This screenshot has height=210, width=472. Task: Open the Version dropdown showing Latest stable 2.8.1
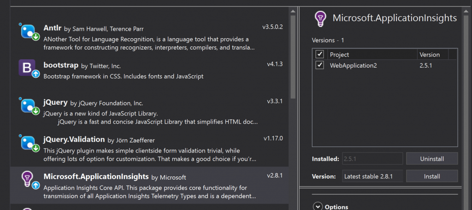(x=372, y=176)
